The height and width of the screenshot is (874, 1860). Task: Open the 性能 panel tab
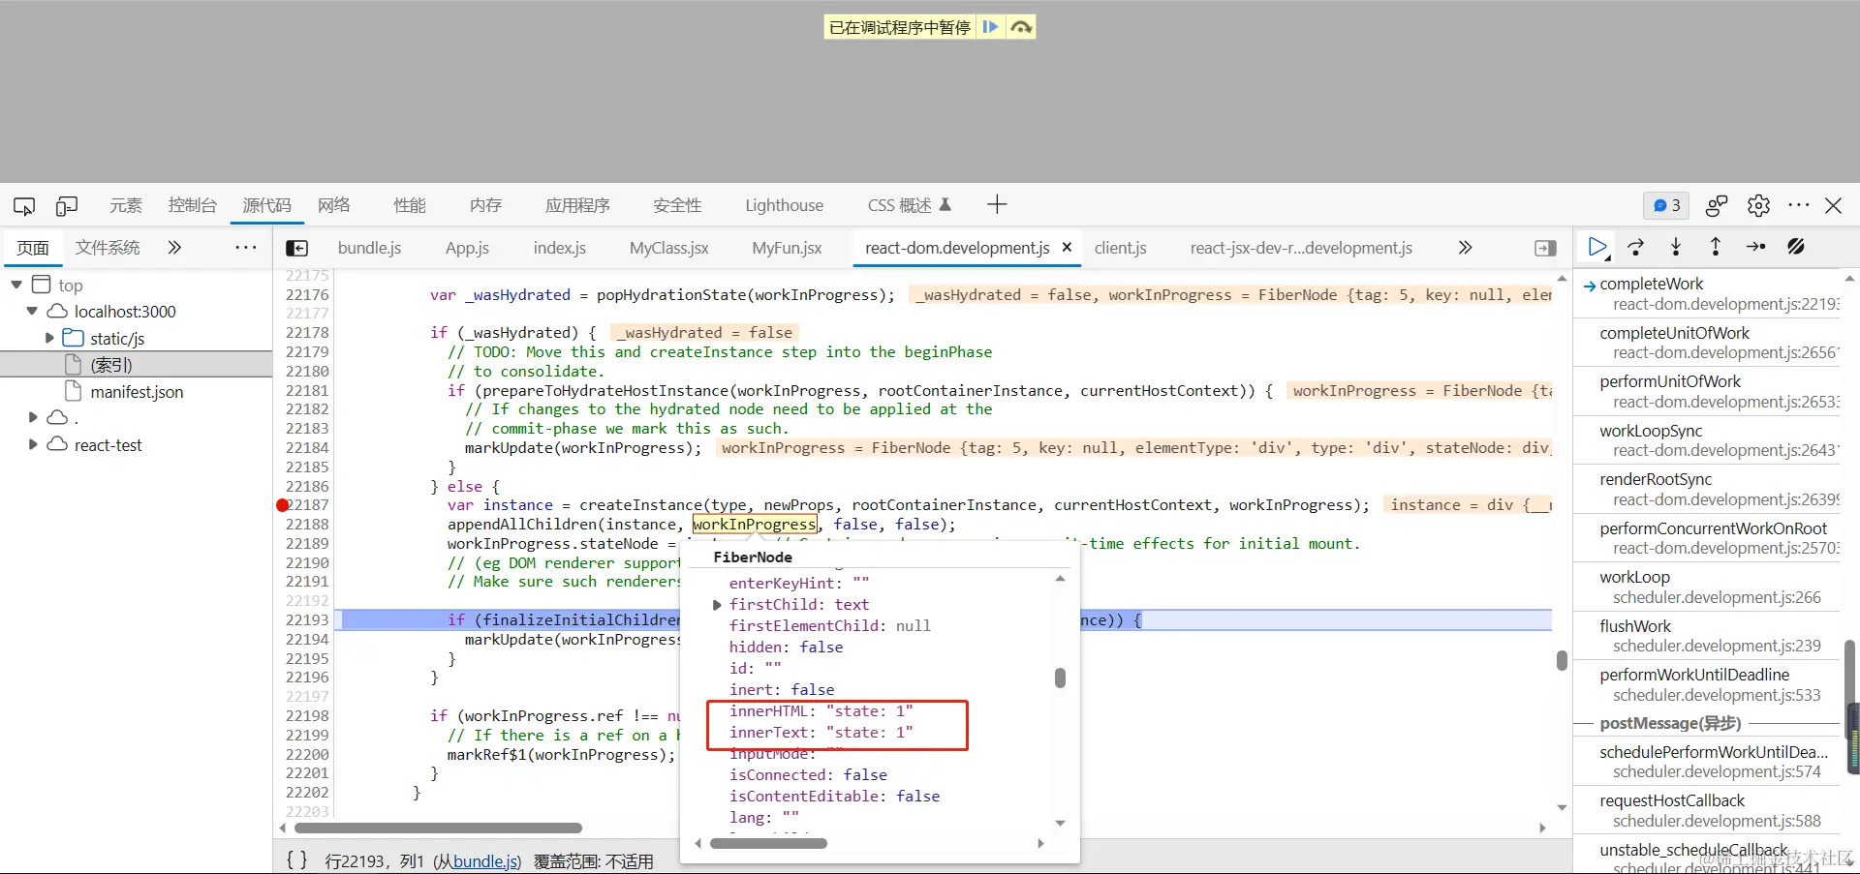pos(410,205)
